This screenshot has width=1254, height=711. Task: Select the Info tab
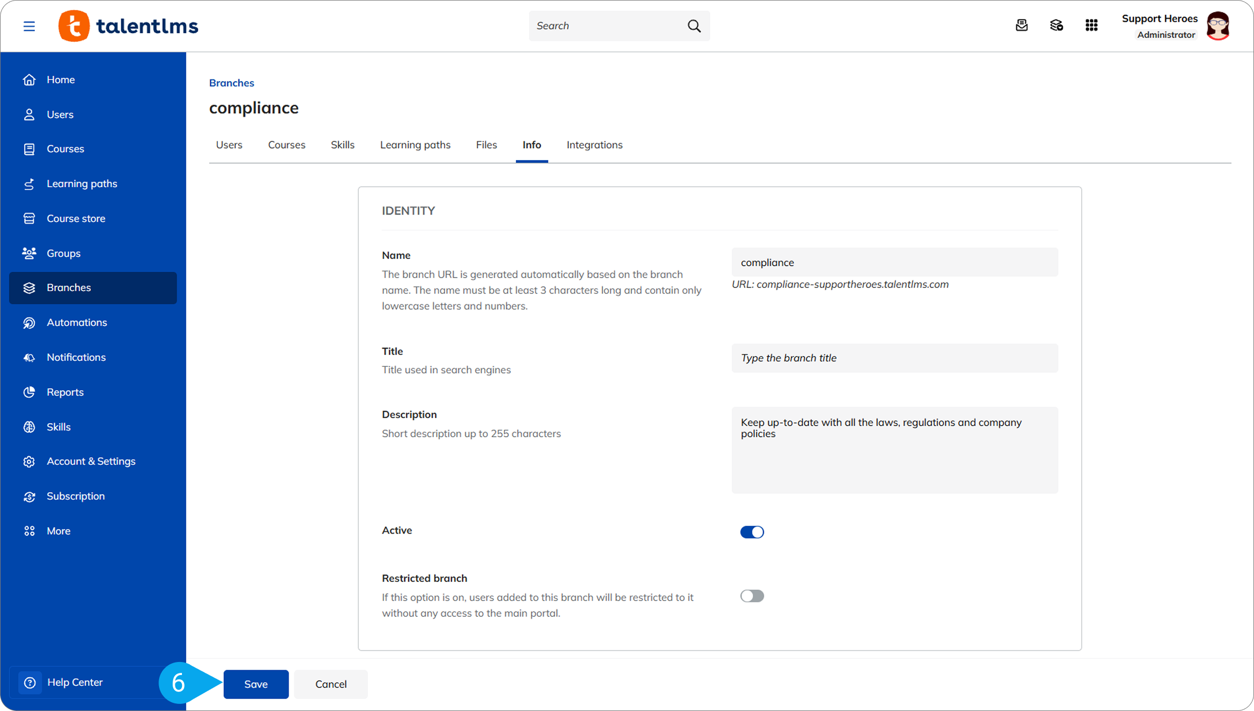pos(532,145)
